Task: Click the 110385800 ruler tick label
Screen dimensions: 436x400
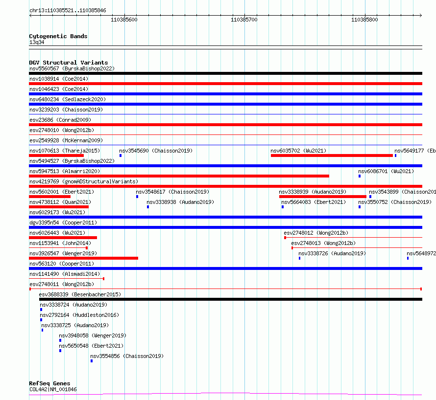Action: 364,20
